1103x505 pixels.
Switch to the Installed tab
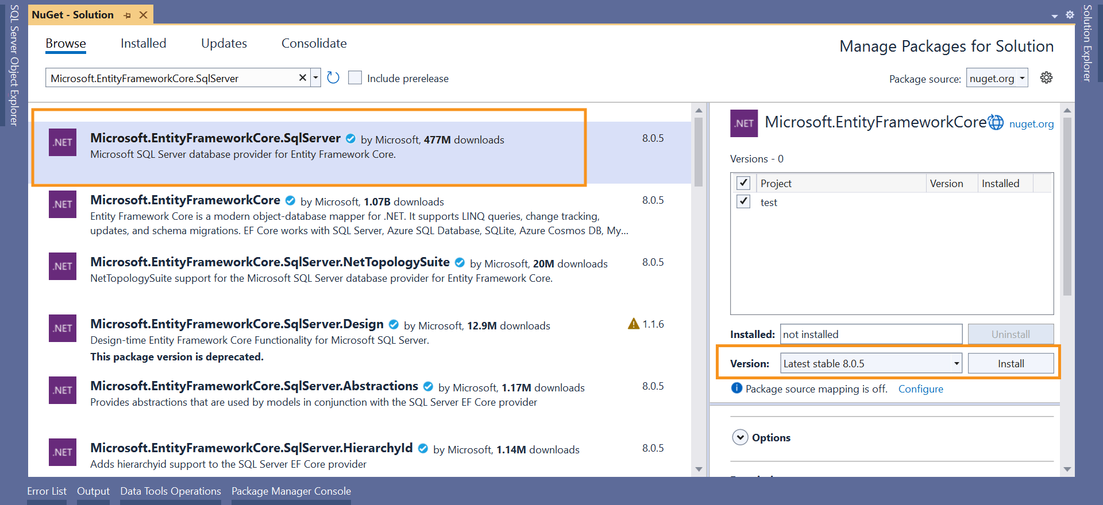click(143, 44)
